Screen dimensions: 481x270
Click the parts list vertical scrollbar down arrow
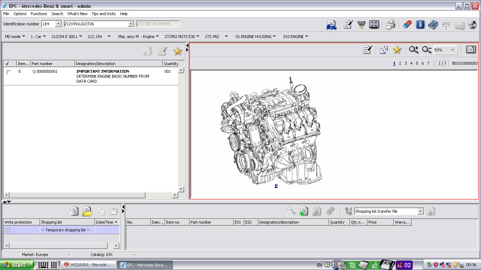coord(181,189)
